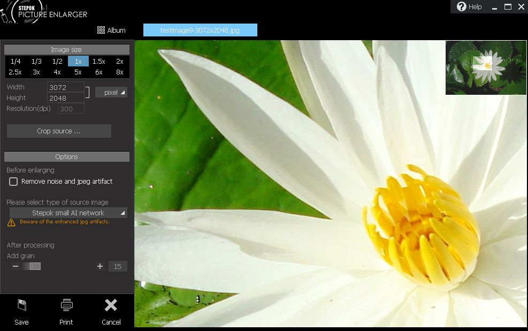Change Stepok small AI network selection
Screen dimensions: 528x331
click(67, 213)
